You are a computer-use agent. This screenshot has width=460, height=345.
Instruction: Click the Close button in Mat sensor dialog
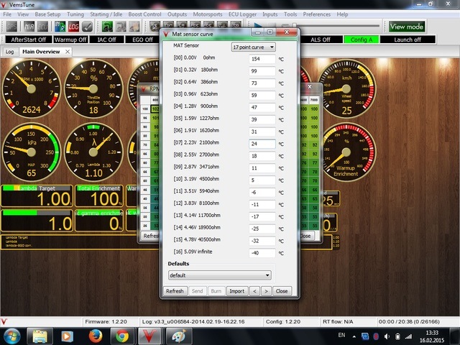[x=282, y=291]
